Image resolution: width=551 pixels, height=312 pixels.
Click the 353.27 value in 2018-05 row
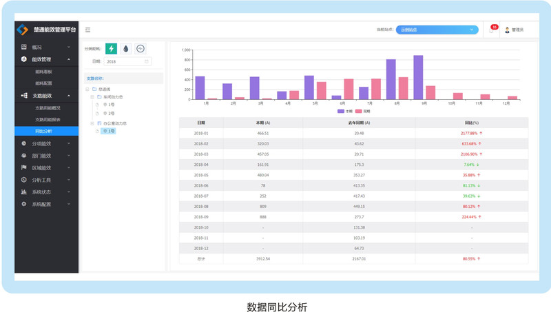coord(359,175)
